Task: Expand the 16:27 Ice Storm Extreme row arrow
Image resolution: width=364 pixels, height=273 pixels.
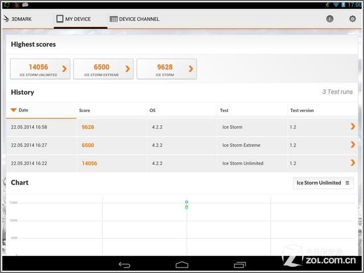Action: tap(353, 144)
